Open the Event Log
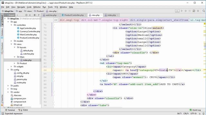Viewport: 206px width, 115px height. [195, 110]
